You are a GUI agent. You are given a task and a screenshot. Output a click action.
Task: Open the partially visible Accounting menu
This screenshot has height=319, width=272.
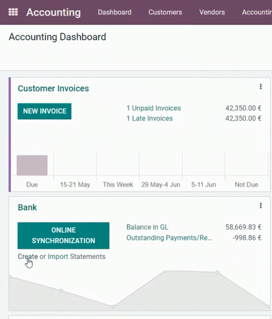coord(257,12)
